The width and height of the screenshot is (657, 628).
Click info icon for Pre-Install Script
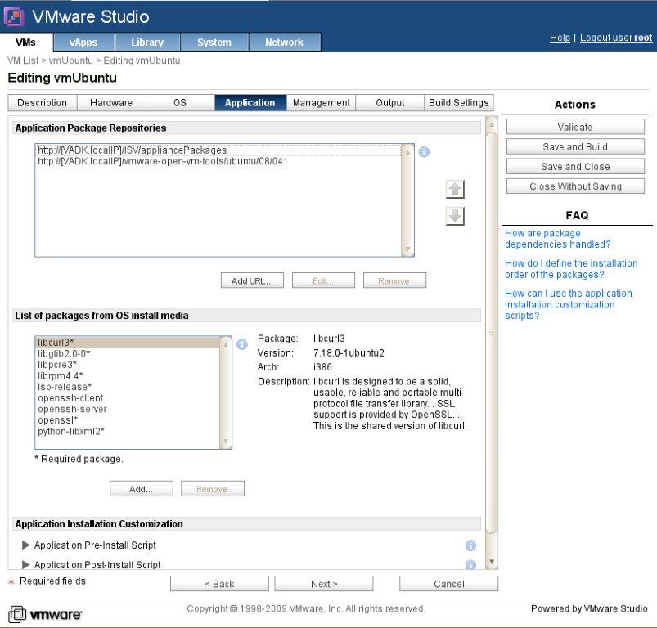pos(470,545)
